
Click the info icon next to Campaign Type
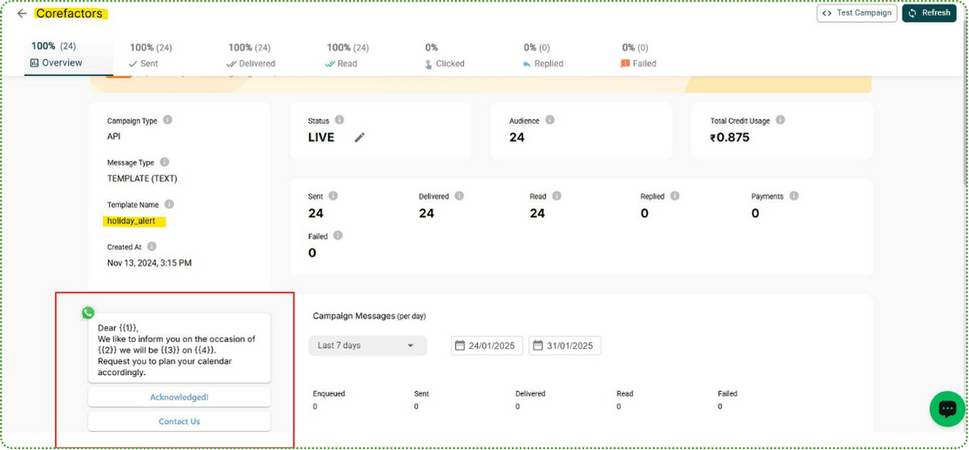pyautogui.click(x=167, y=120)
